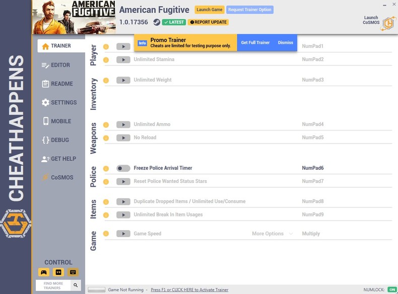Click the info dot next to Unlimited Weight

[x=106, y=81]
